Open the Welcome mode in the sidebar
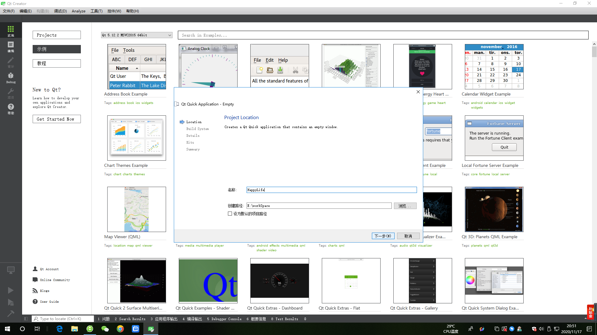 tap(11, 31)
